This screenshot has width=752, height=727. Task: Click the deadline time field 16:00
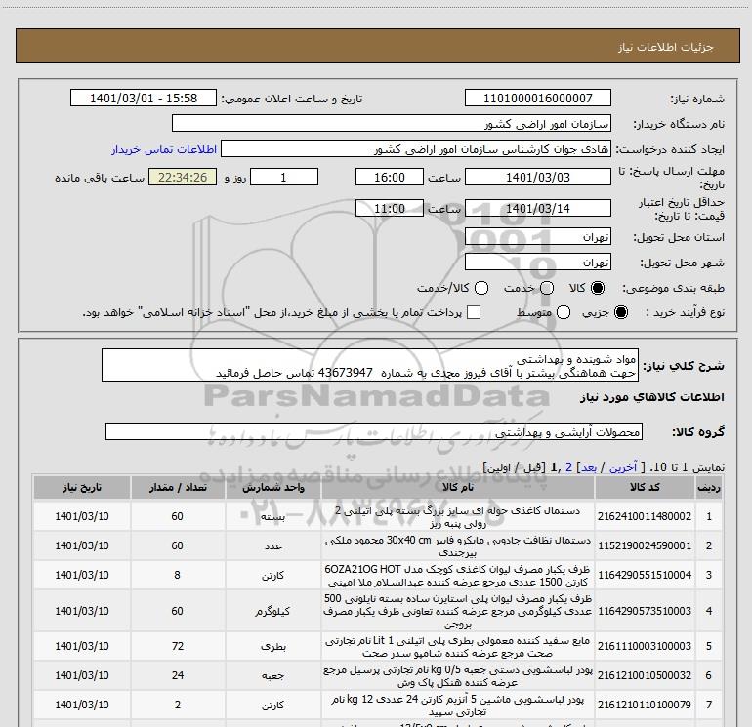pyautogui.click(x=390, y=177)
